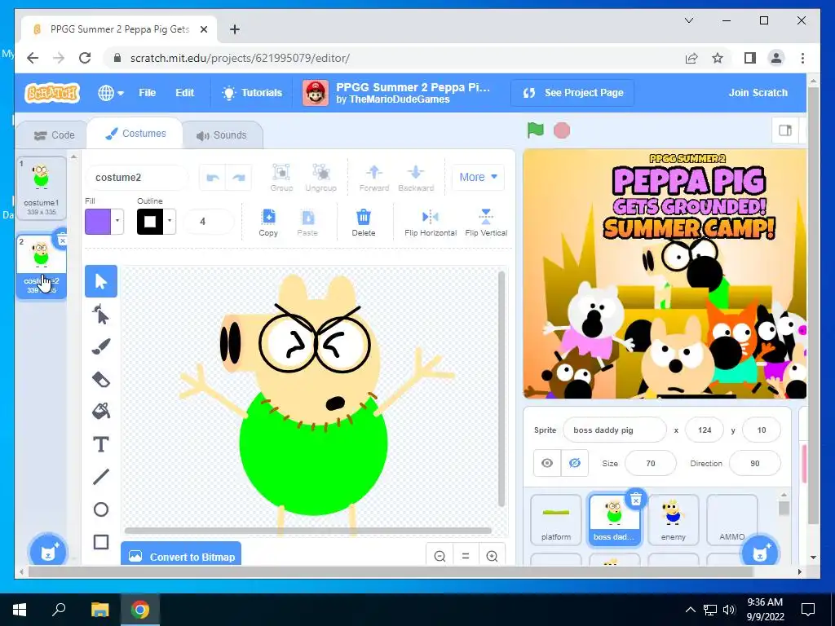Flip the costume horizontally
The height and width of the screenshot is (626, 835).
click(x=431, y=223)
